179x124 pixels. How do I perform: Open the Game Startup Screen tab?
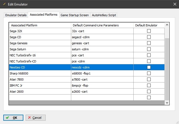75,15
